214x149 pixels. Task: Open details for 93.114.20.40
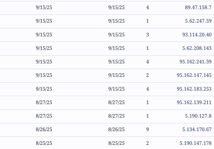point(197,35)
